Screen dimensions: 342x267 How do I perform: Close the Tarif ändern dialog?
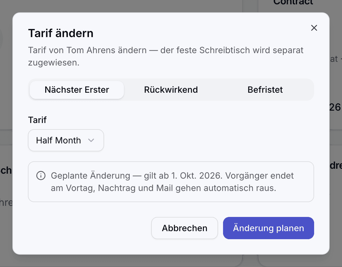coord(314,28)
